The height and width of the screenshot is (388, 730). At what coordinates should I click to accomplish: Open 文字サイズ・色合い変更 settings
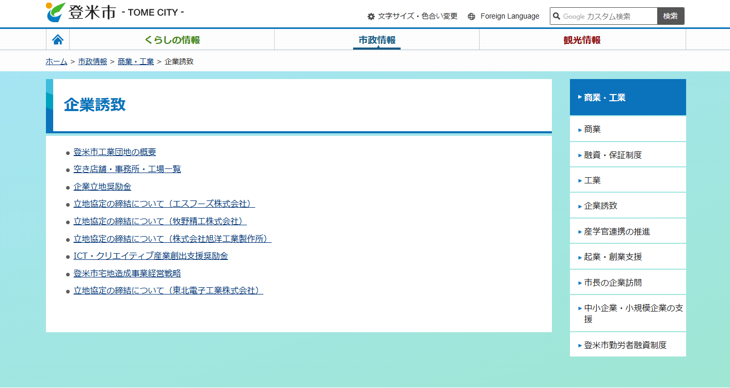(x=412, y=17)
